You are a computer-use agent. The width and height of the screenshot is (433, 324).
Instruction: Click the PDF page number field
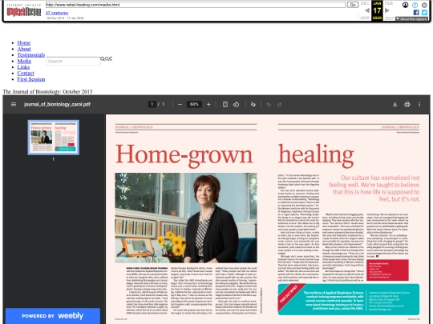coord(152,104)
